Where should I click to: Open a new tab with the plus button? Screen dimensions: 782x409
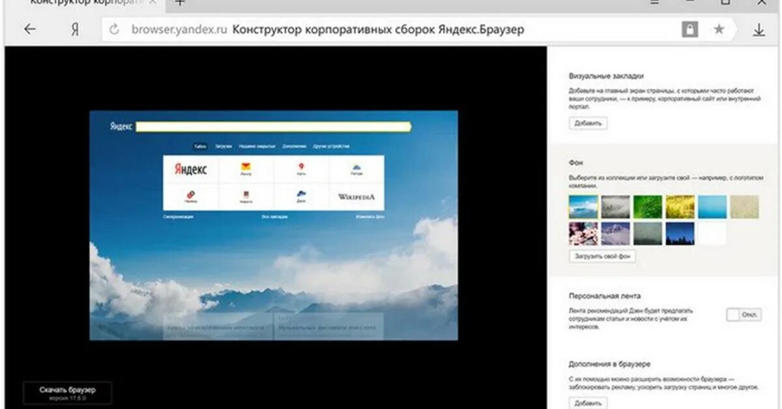point(180,3)
